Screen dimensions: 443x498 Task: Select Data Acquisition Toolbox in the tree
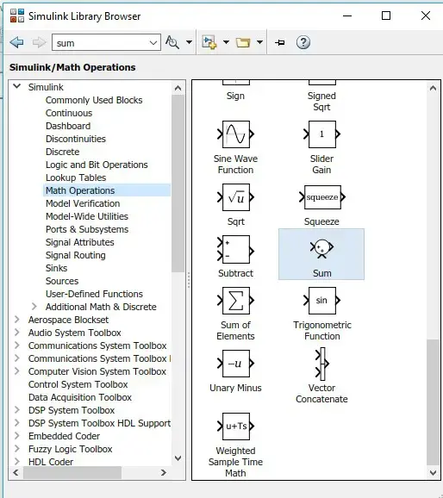80,397
